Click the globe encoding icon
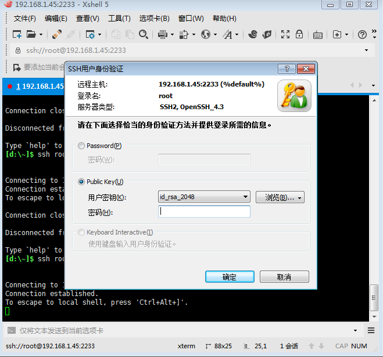This screenshot has width=383, height=357. pyautogui.click(x=206, y=34)
